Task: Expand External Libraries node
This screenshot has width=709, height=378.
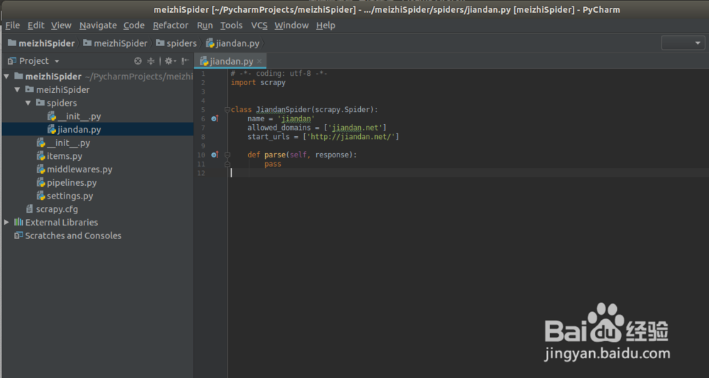Action: click(x=6, y=222)
